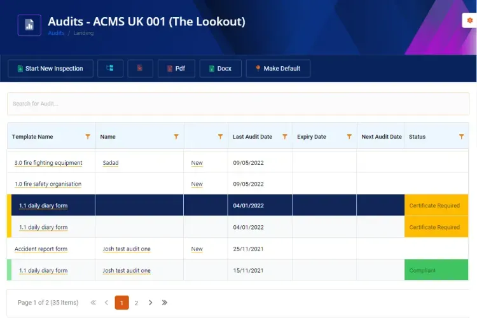
Task: Click the Audits report icon in the header
Action: (x=29, y=25)
